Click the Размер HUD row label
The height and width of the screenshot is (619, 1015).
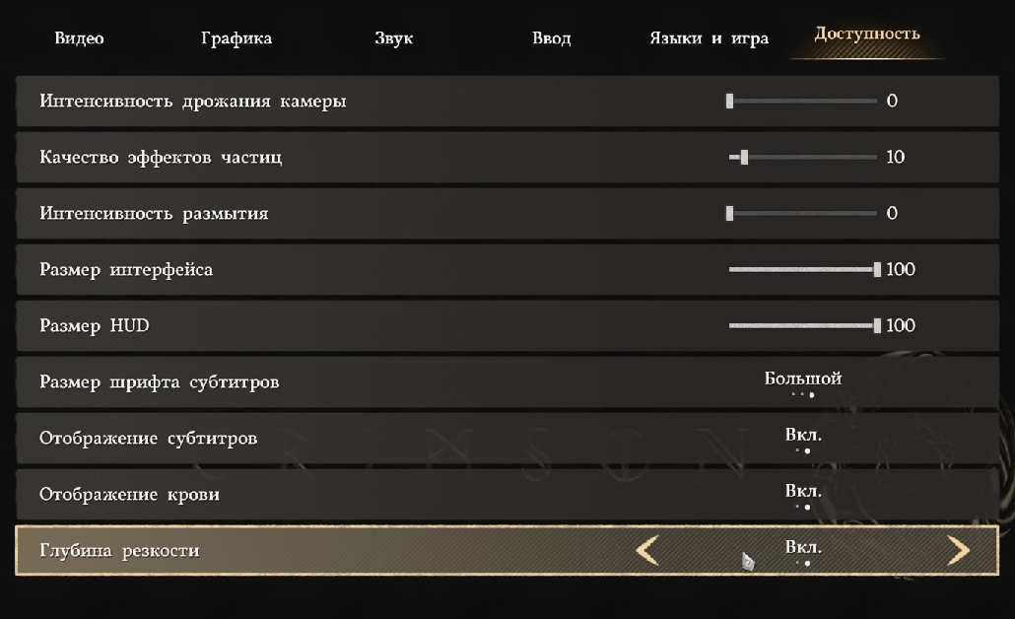tap(95, 325)
